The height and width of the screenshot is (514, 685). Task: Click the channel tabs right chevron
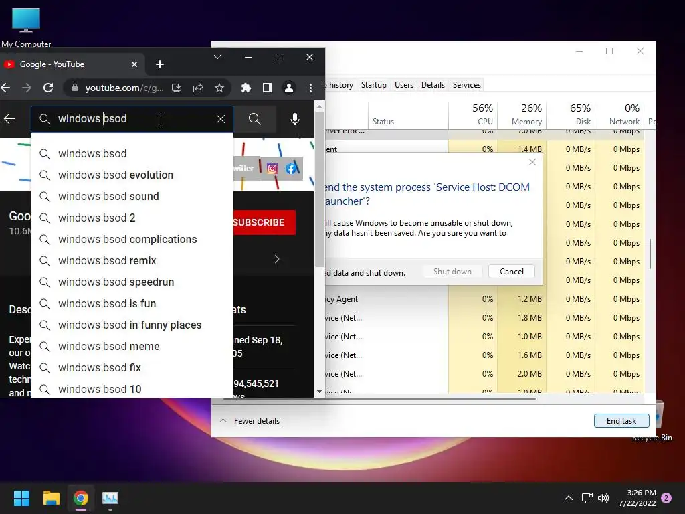pyautogui.click(x=276, y=259)
